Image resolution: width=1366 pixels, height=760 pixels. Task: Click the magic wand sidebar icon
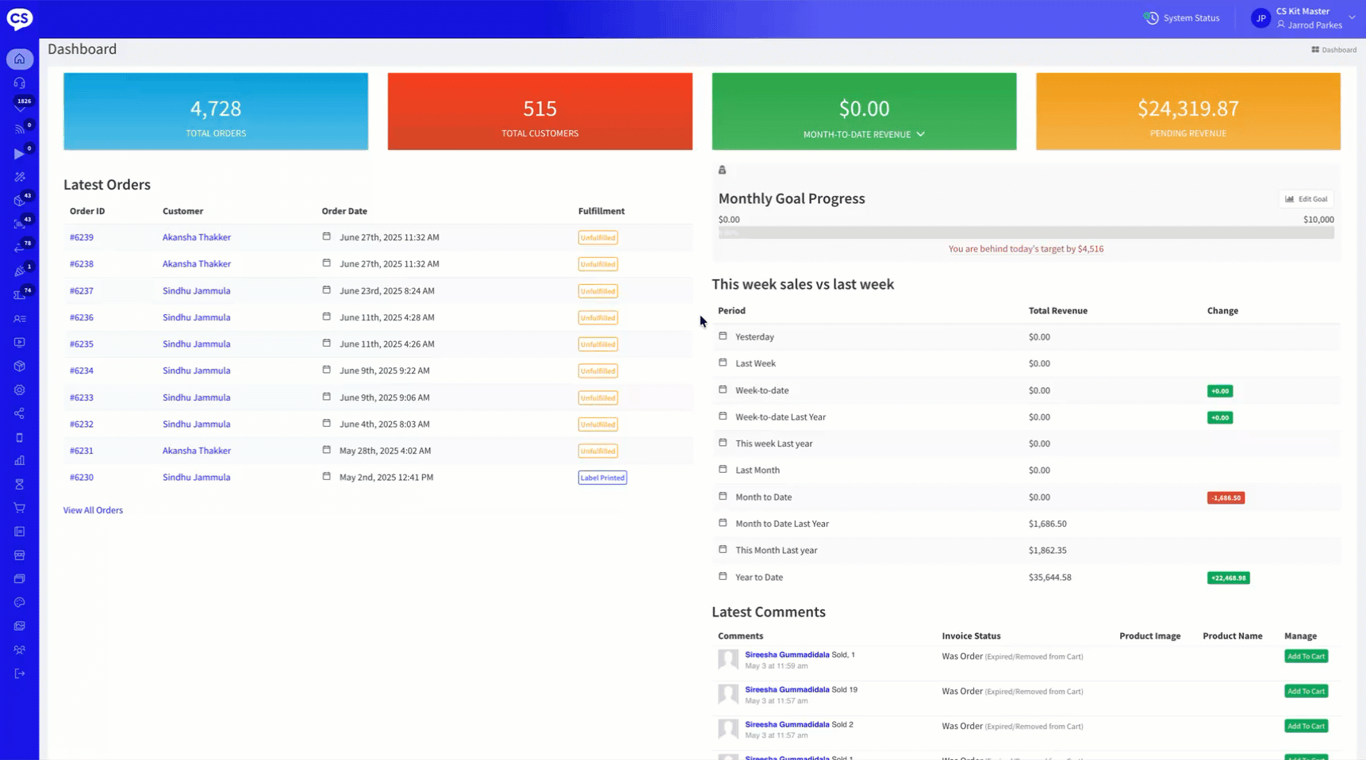pos(20,177)
